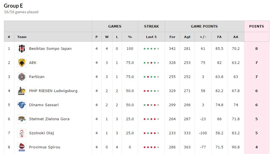270x154 pixels.
Task: Click Ludwigsburg AA value 67.8
Action: click(236, 91)
